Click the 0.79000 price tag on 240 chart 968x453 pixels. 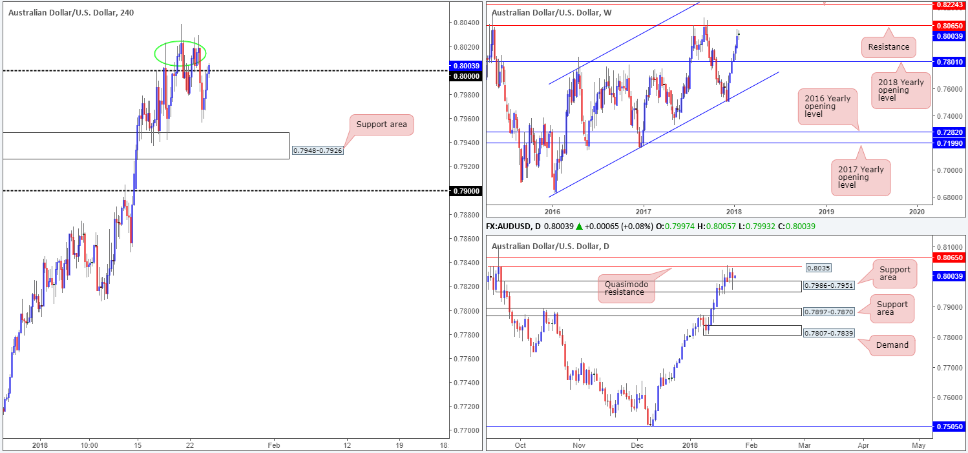(465, 190)
